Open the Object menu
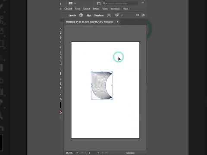The image size is (207, 155). (x=68, y=9)
